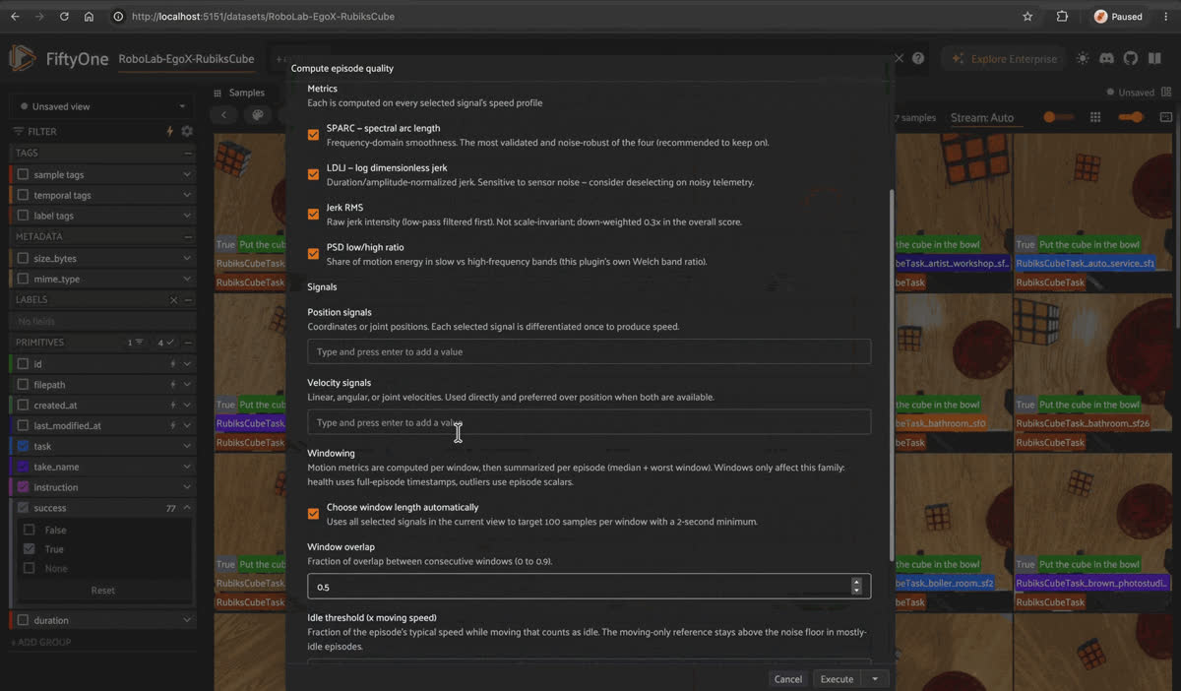Image resolution: width=1181 pixels, height=691 pixels.
Task: Bookmark this page with the star icon
Action: point(1027,17)
